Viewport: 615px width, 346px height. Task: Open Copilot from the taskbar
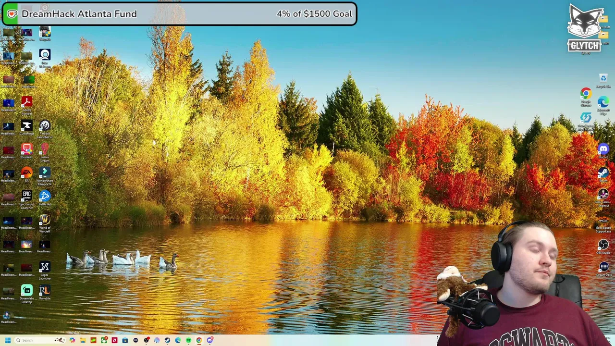[72, 340]
